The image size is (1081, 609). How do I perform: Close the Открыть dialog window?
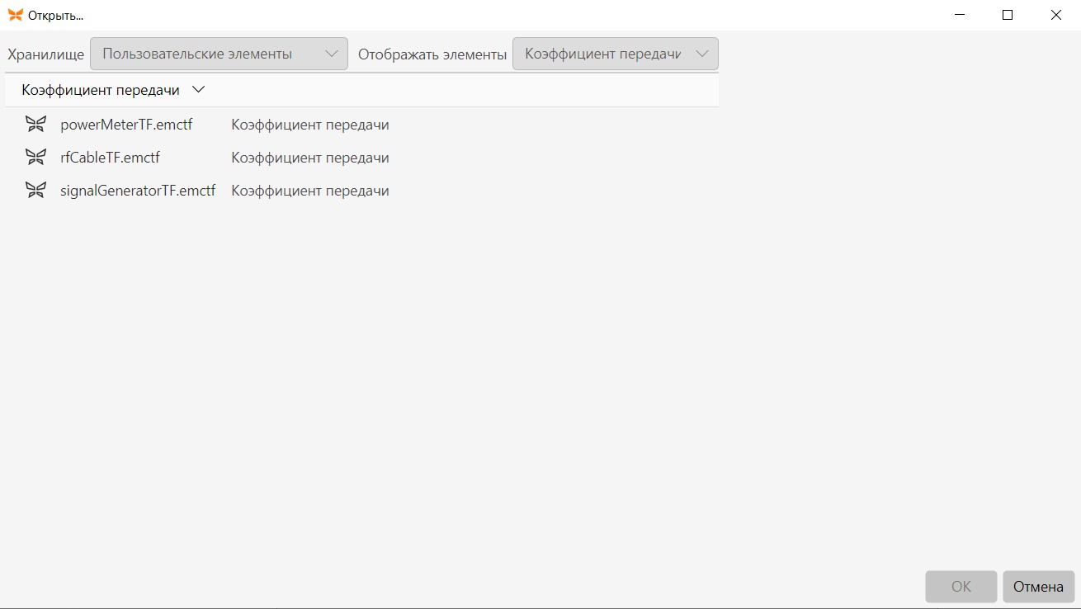coord(1056,15)
